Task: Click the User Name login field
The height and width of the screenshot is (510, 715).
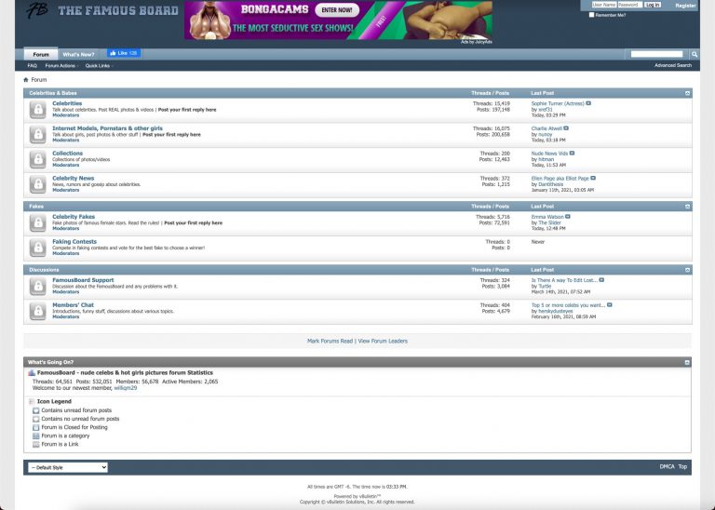Action: tap(603, 5)
